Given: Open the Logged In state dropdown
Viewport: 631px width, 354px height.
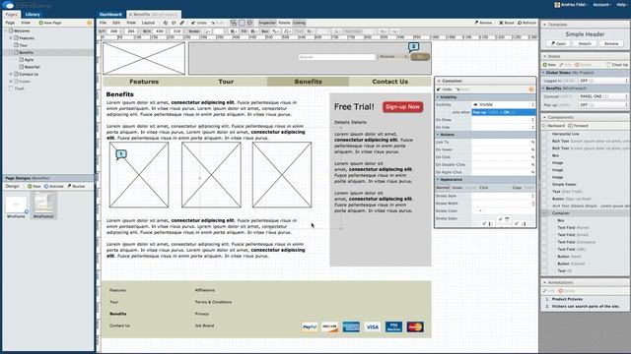Looking at the screenshot, I should coord(602,81).
